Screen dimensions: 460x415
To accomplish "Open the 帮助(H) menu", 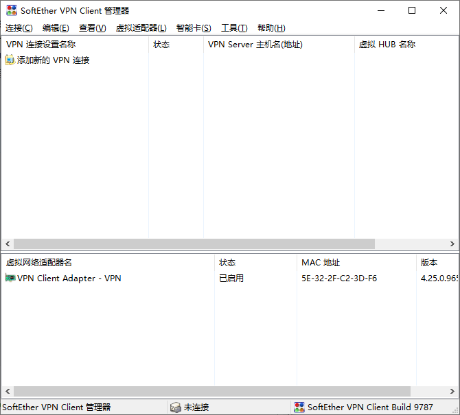I will point(271,28).
